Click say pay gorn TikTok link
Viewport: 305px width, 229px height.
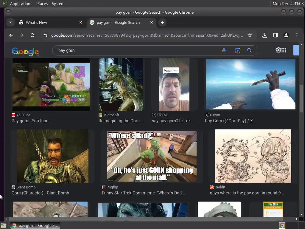tap(173, 121)
